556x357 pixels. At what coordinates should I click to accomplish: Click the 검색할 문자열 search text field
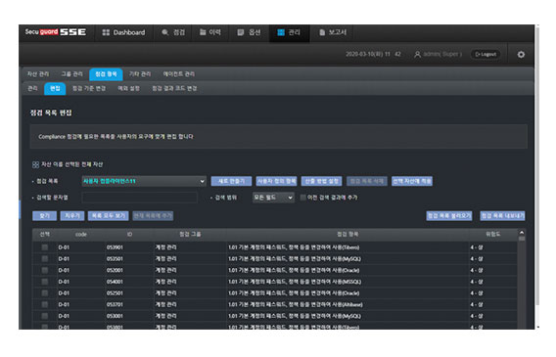pyautogui.click(x=139, y=198)
